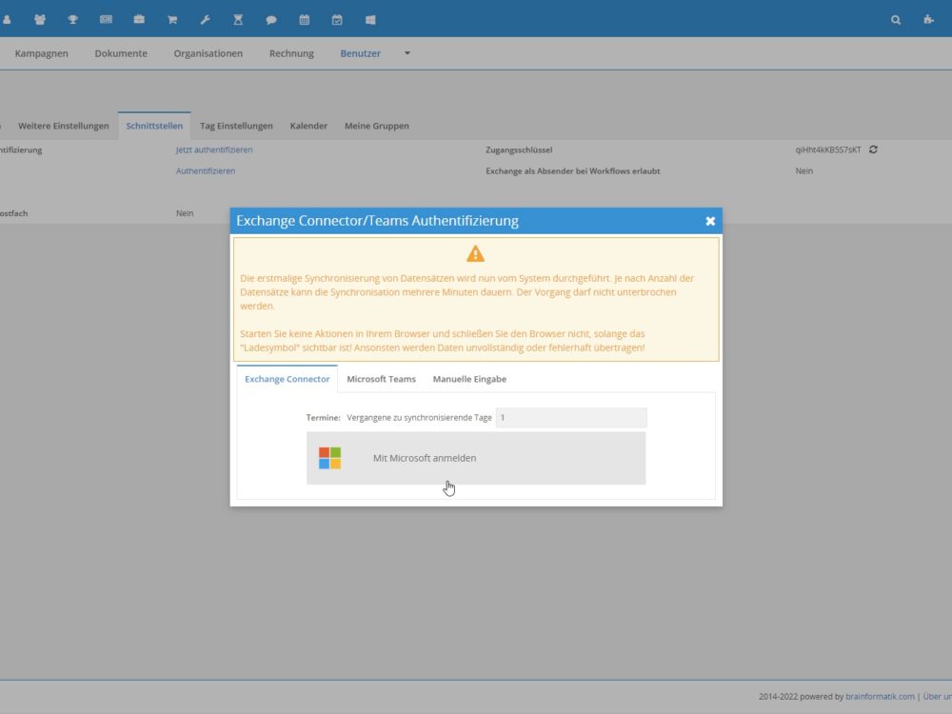Click the Windows logo icon in toolbar
This screenshot has height=714, width=952.
click(x=370, y=19)
